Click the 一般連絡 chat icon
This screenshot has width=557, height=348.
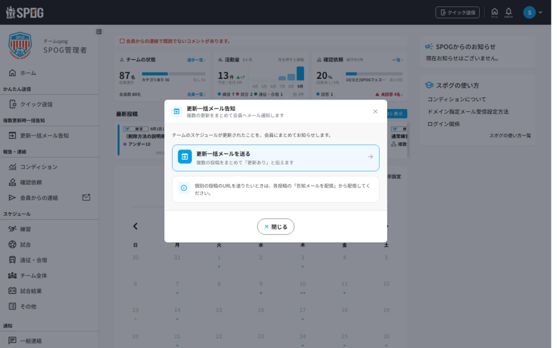pyautogui.click(x=13, y=340)
